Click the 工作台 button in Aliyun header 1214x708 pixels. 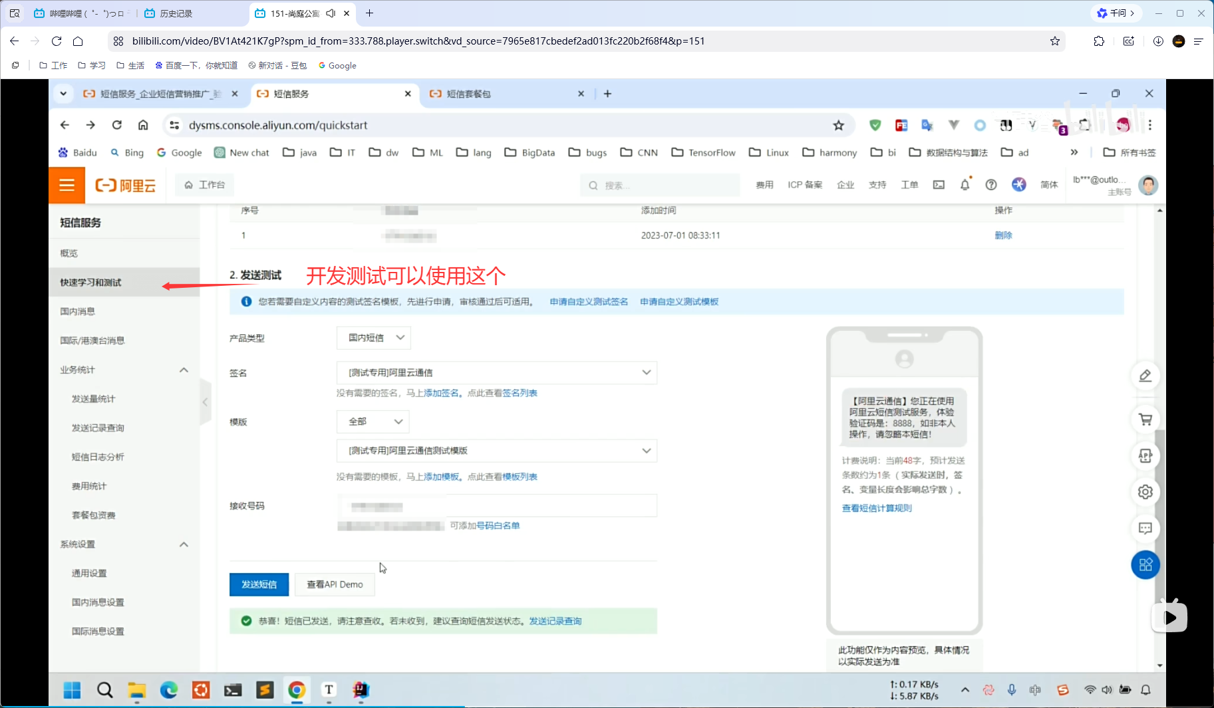205,185
